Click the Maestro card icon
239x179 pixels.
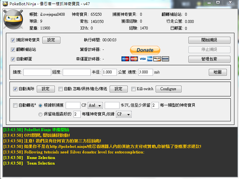125,59
